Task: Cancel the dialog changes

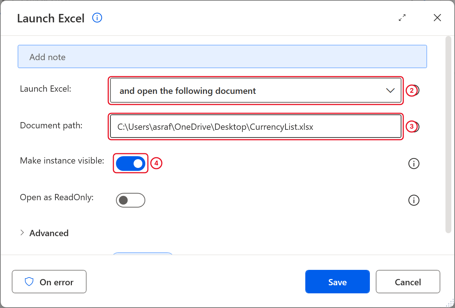Action: pos(408,282)
